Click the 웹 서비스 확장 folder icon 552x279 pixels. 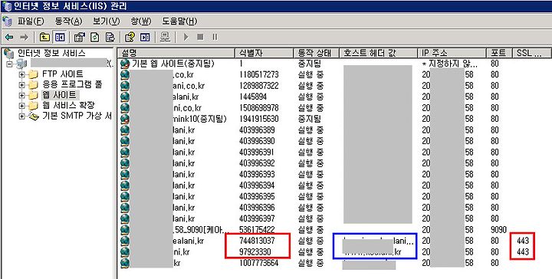tap(33, 106)
